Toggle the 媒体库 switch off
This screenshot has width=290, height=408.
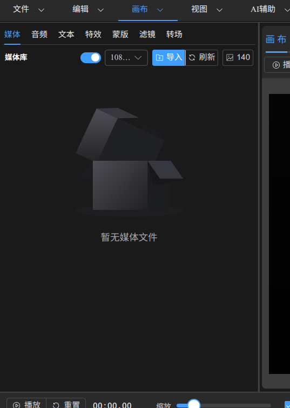(x=91, y=58)
